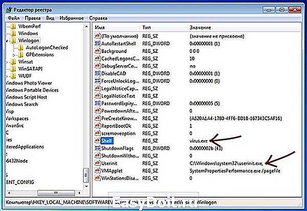The width and height of the screenshot is (307, 211).
Task: Click the string icon of VMApplet
Action: (98, 171)
